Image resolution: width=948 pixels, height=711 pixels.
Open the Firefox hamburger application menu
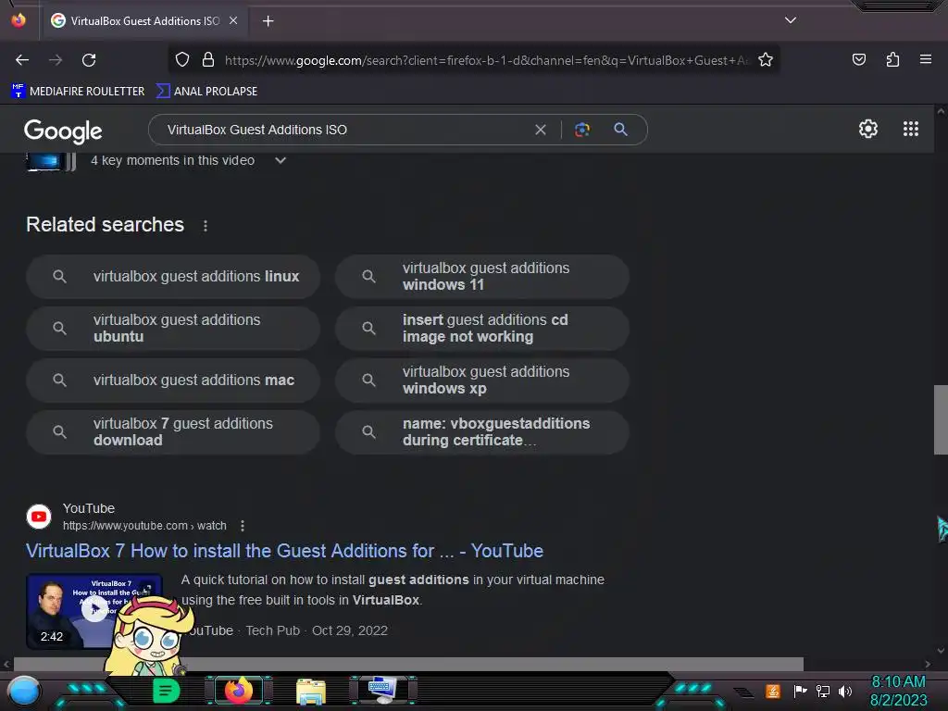tap(925, 59)
